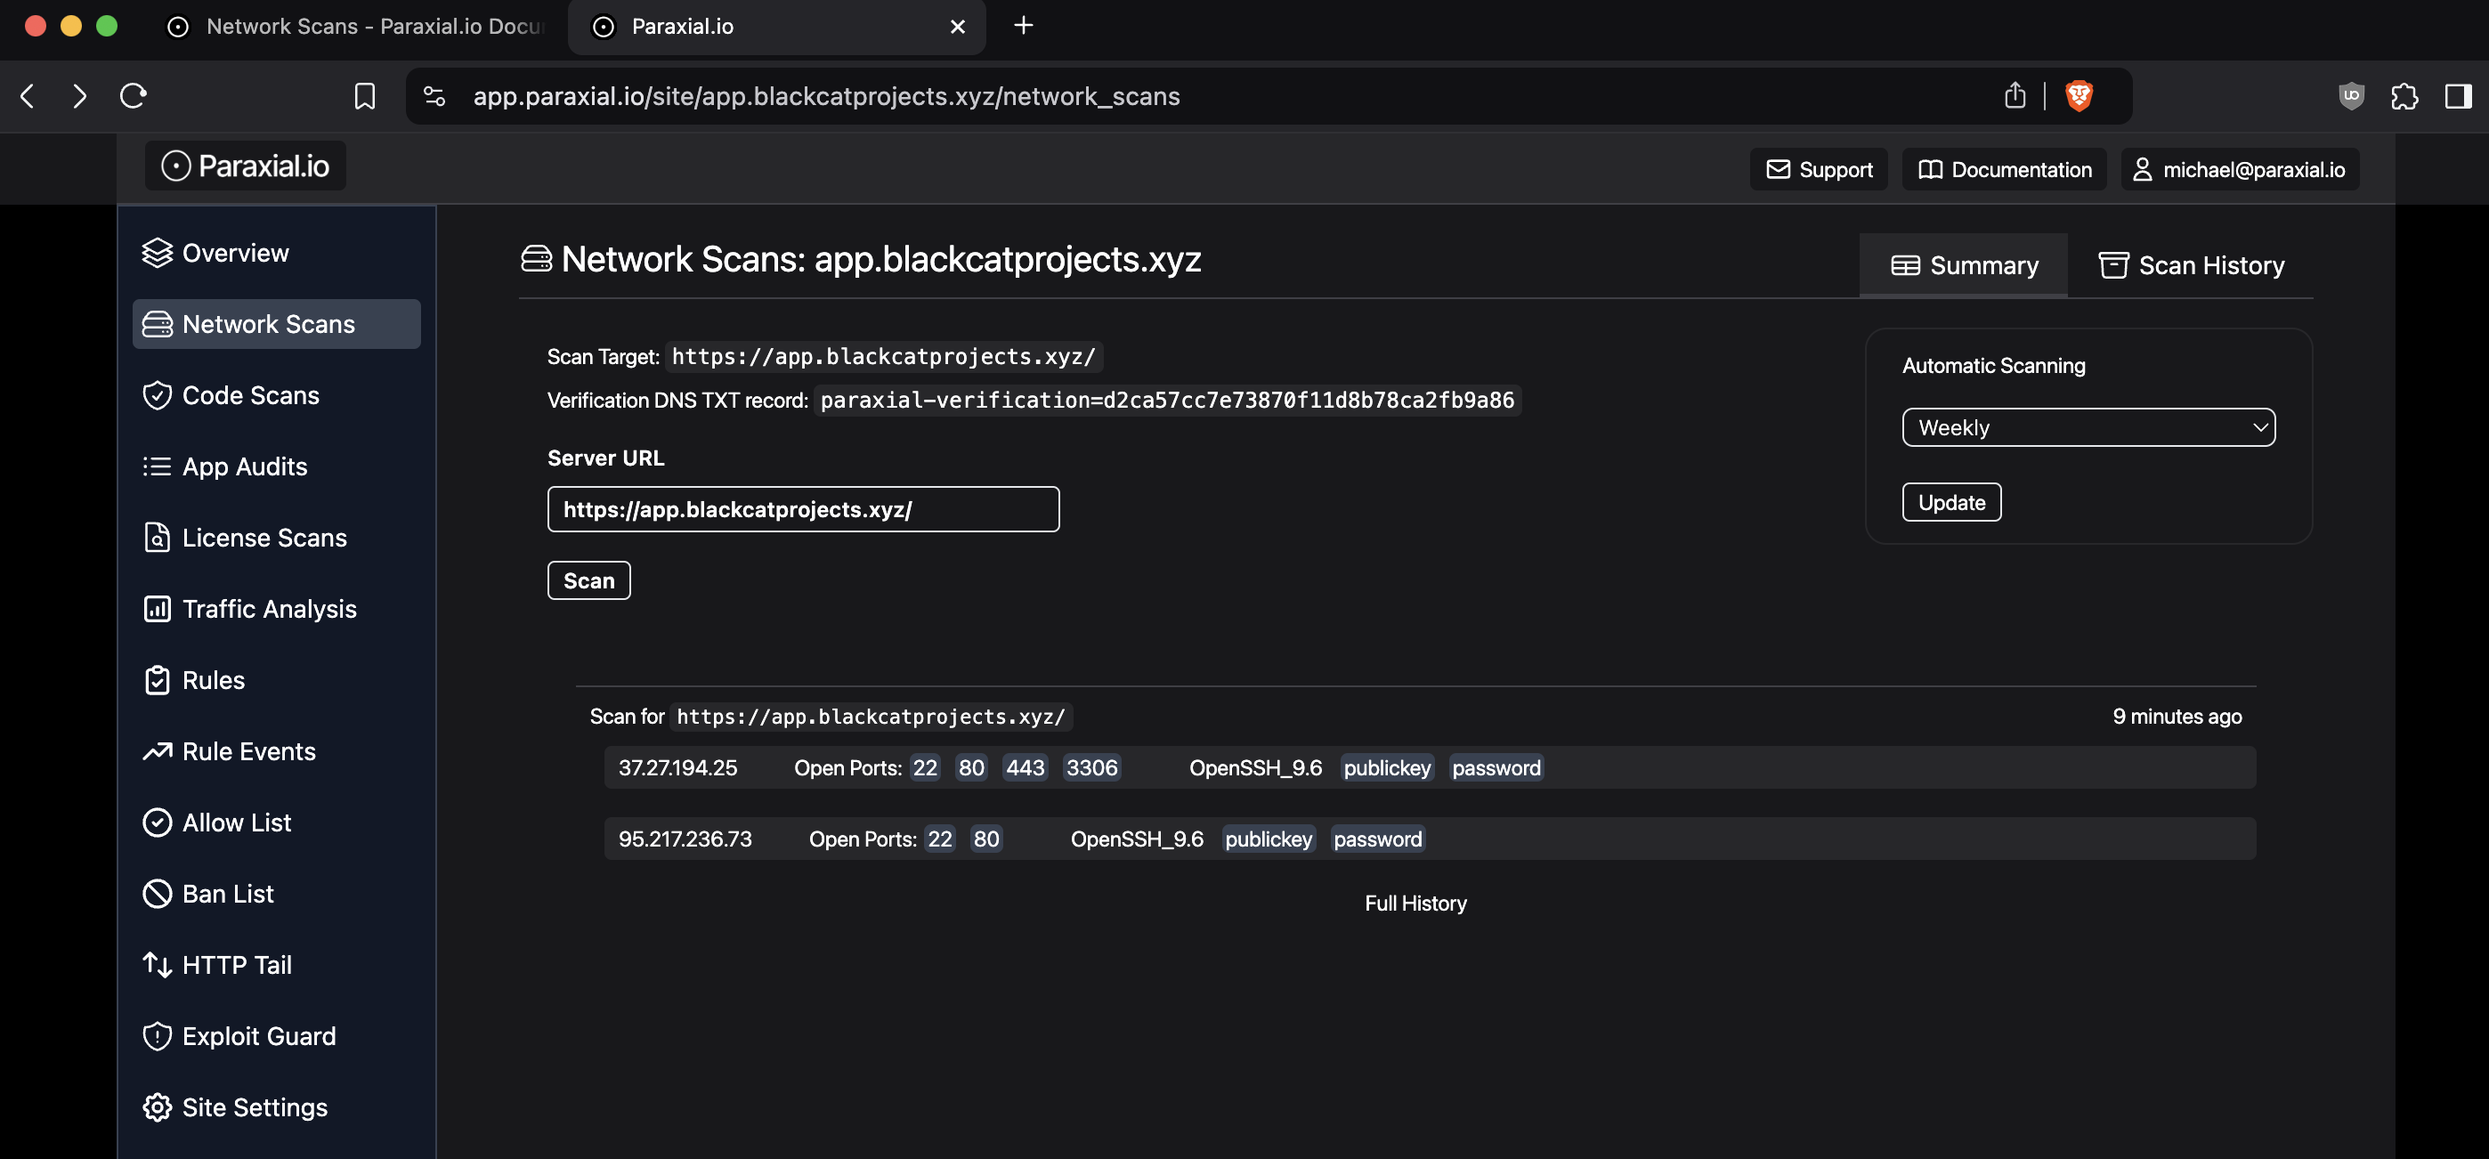Click the Support button
The image size is (2489, 1159).
pyautogui.click(x=1819, y=170)
